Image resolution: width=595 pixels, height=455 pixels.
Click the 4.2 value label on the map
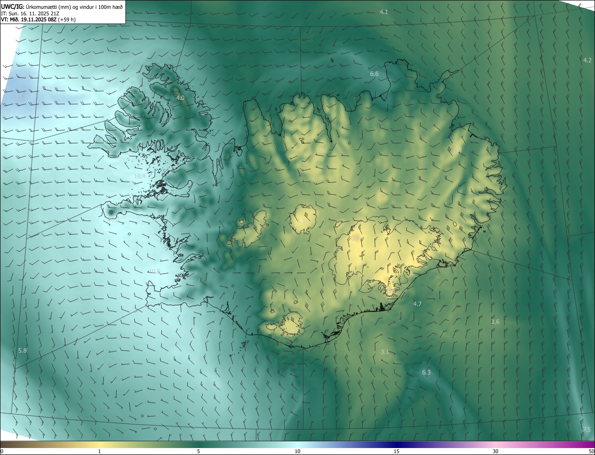[587, 60]
